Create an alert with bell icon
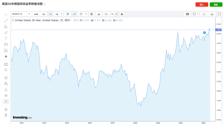This screenshot has height=124, width=224. click(x=122, y=14)
